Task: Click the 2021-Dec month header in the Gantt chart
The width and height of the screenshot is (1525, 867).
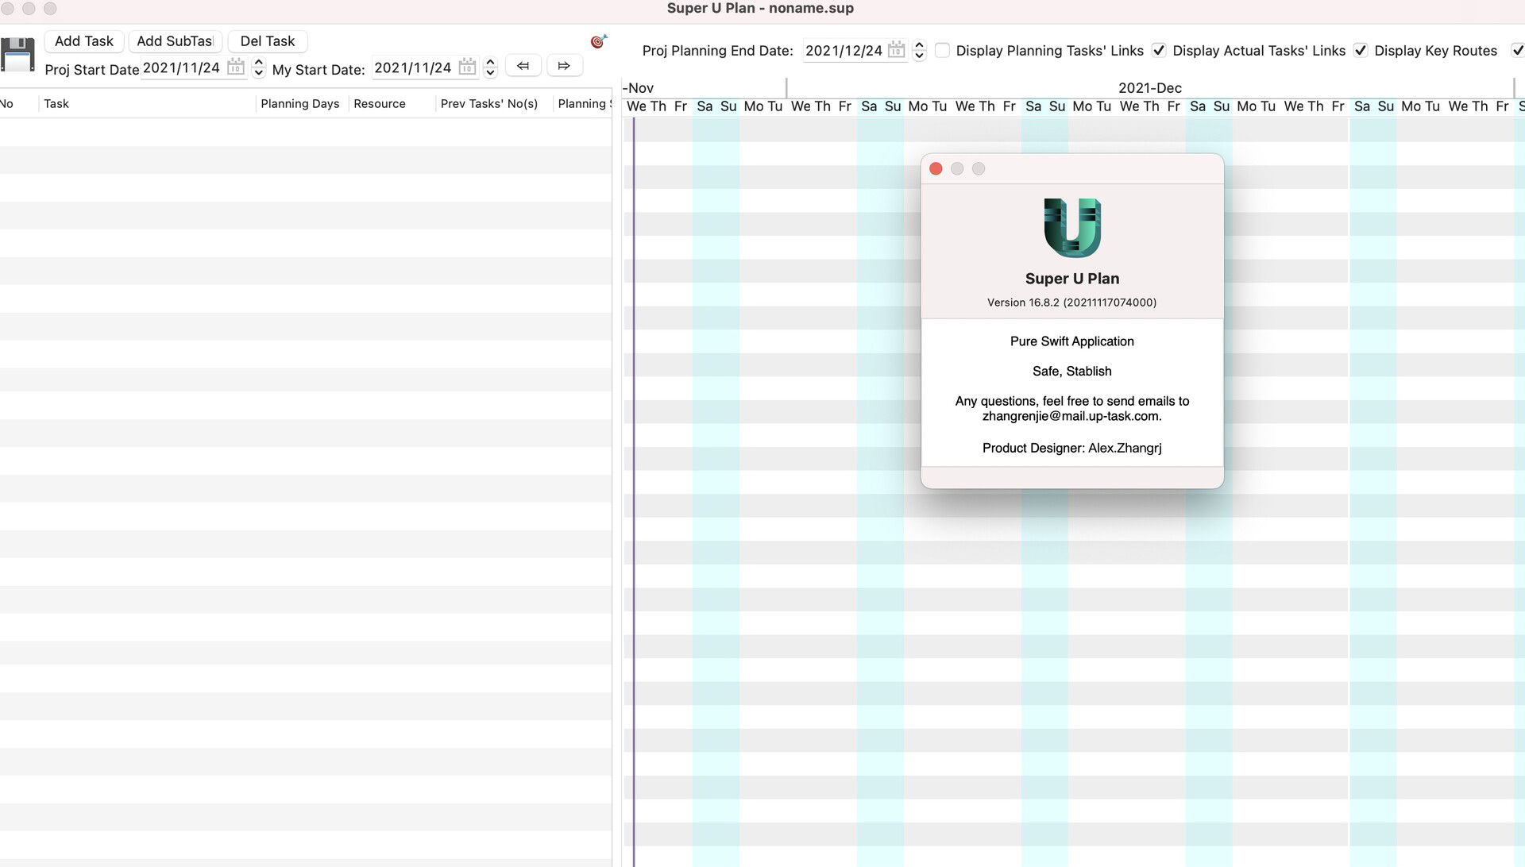Action: coord(1150,88)
